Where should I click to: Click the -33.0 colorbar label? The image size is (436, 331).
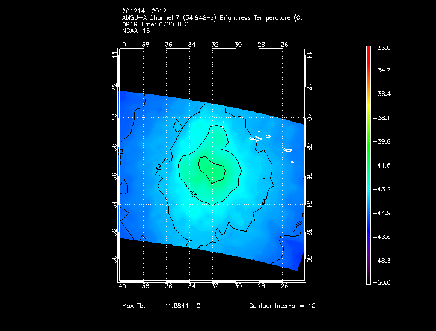pyautogui.click(x=383, y=48)
